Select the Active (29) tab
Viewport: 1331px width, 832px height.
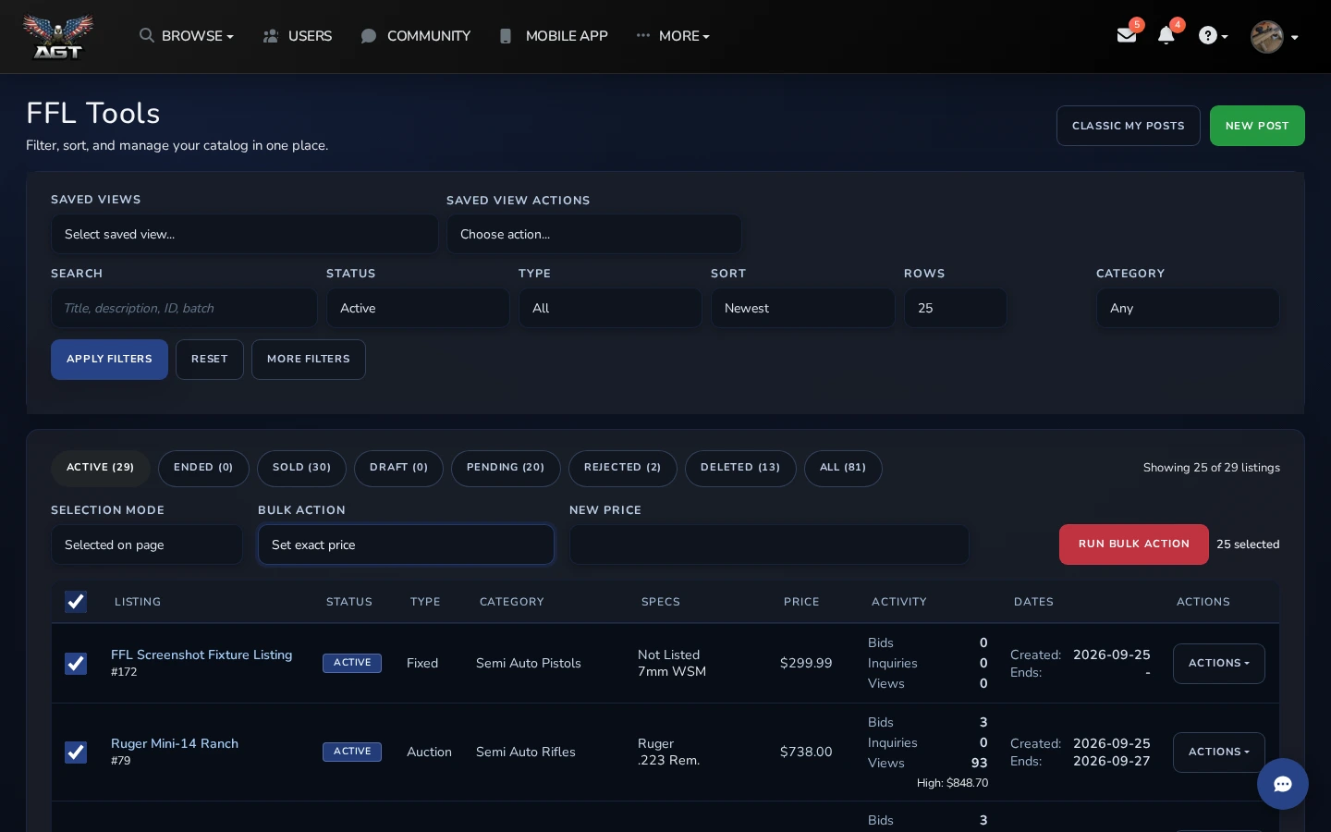100,468
